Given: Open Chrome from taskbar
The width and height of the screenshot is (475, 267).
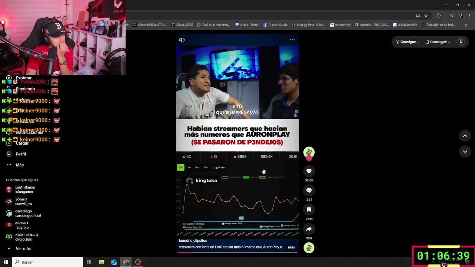Looking at the screenshot, I should click(x=126, y=262).
